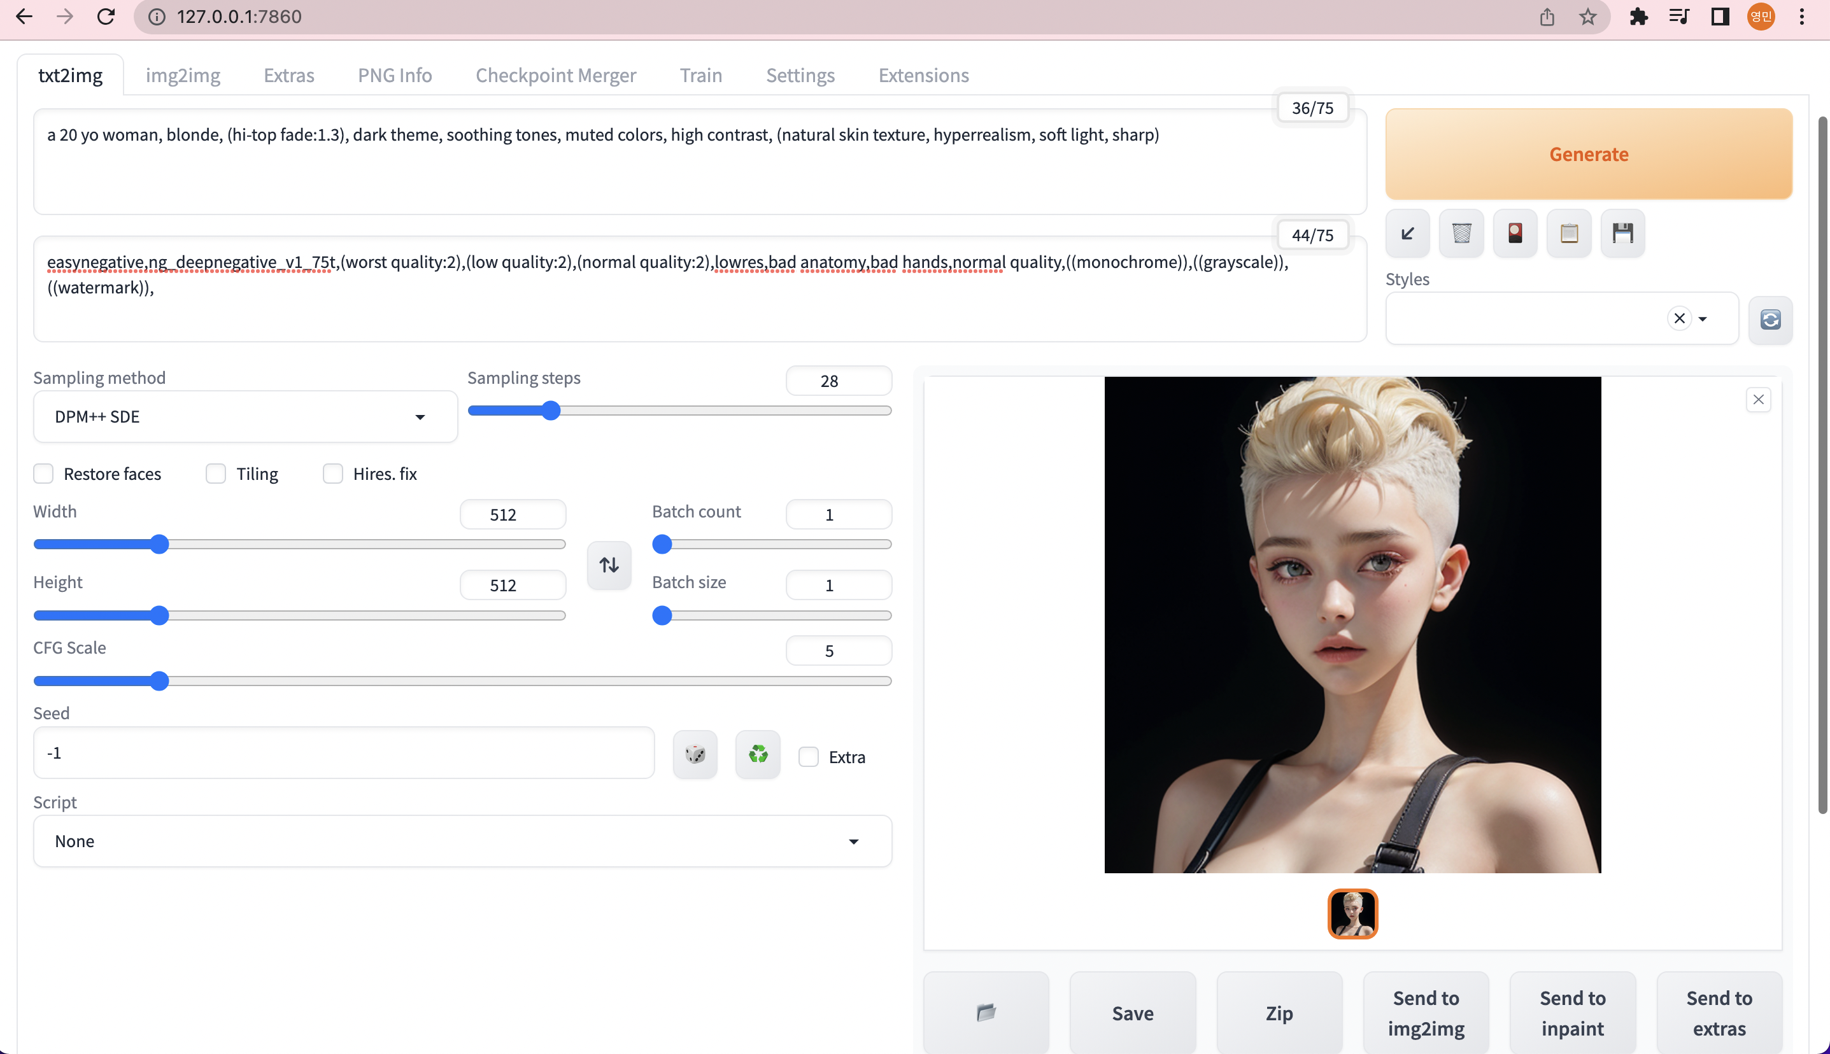The height and width of the screenshot is (1054, 1830).
Task: Open the Extensions tab
Action: pyautogui.click(x=923, y=75)
